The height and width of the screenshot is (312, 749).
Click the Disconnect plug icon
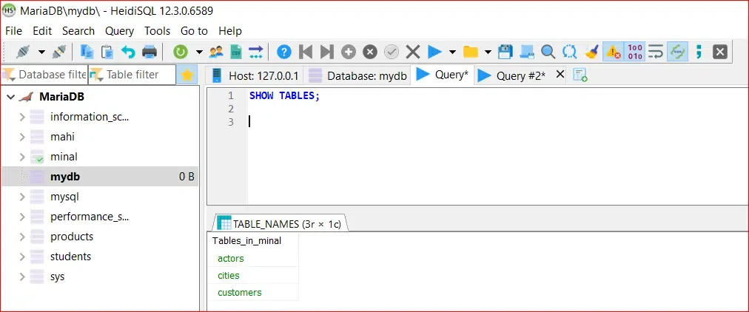(x=59, y=51)
